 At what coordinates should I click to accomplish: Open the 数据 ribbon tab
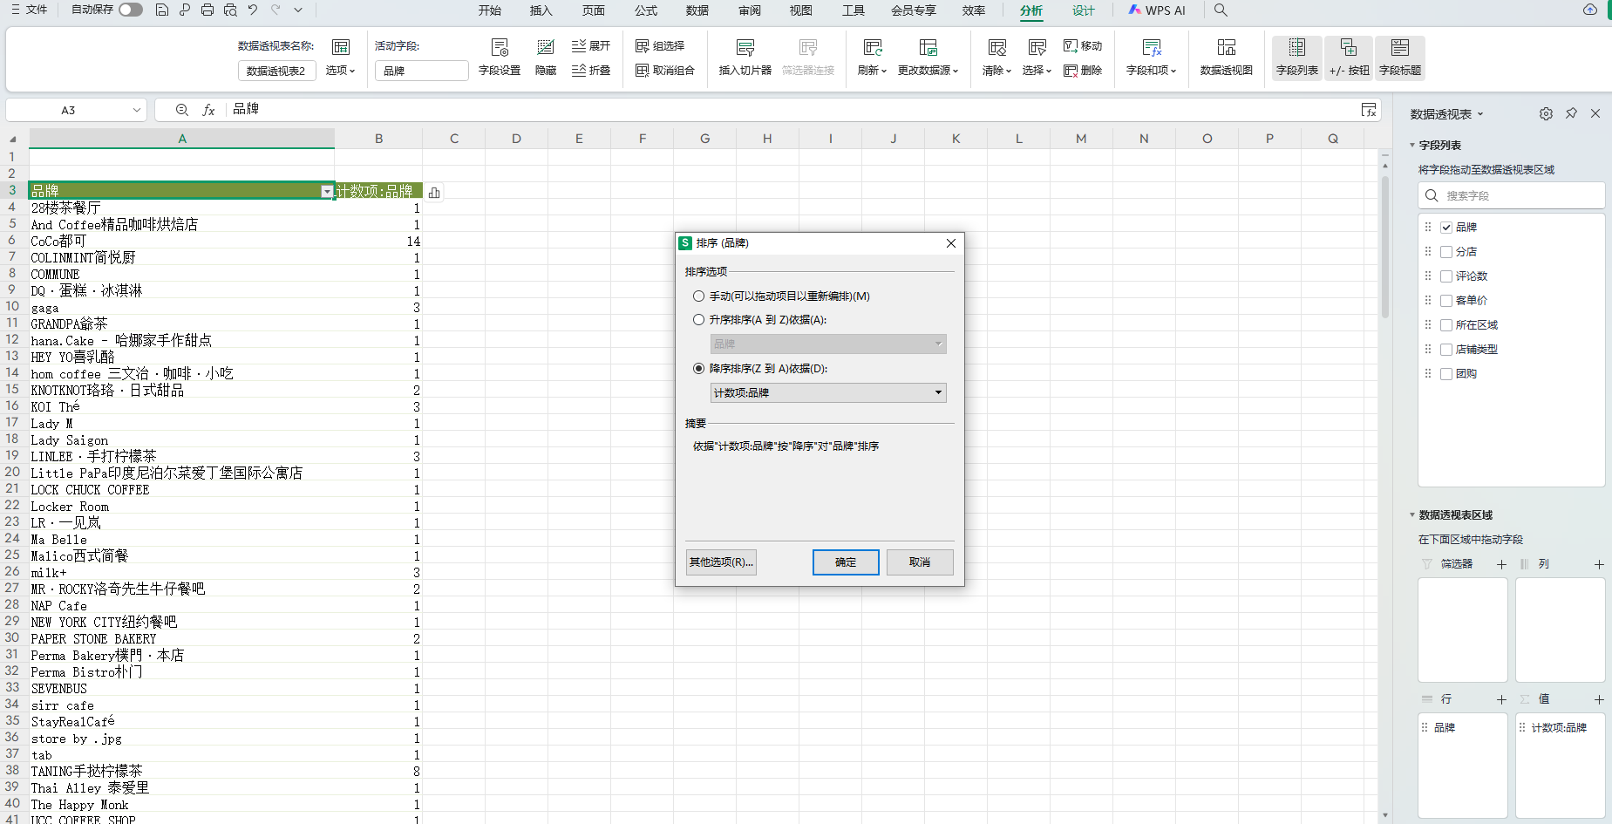point(697,10)
